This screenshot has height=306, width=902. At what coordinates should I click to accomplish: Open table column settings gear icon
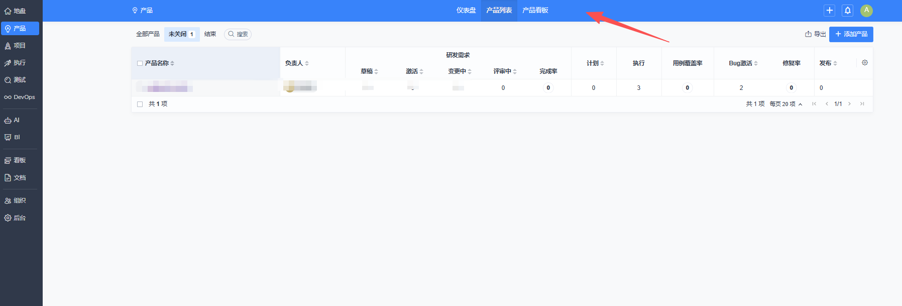click(x=864, y=63)
